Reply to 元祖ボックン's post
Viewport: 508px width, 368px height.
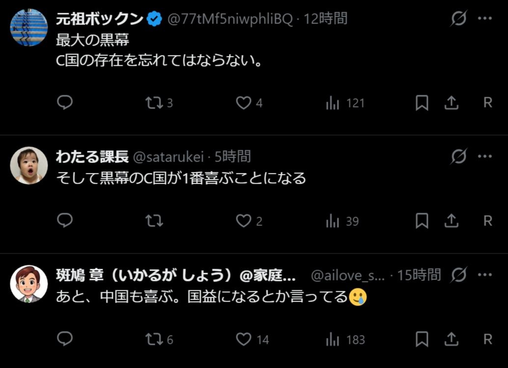pos(65,103)
